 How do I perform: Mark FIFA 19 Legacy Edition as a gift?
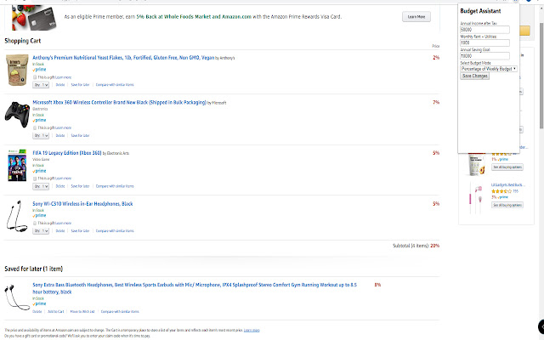tap(35, 178)
